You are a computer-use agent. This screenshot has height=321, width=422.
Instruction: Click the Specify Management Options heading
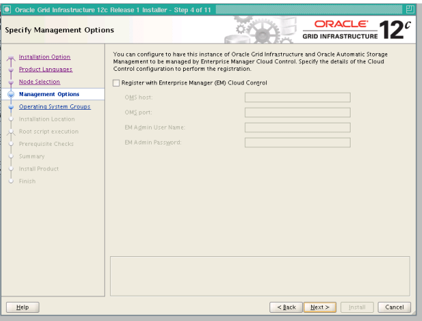pos(59,30)
